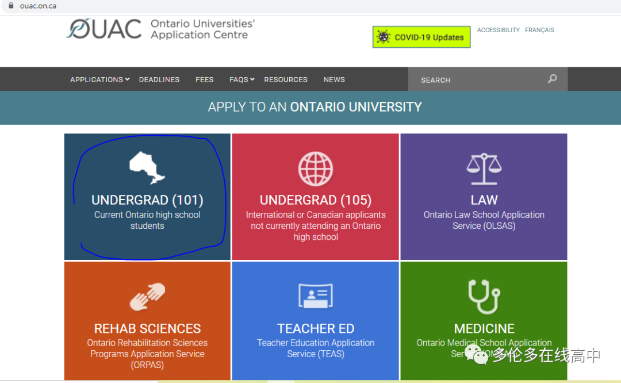Click 'Current Ontario high school students' text

[x=147, y=220]
